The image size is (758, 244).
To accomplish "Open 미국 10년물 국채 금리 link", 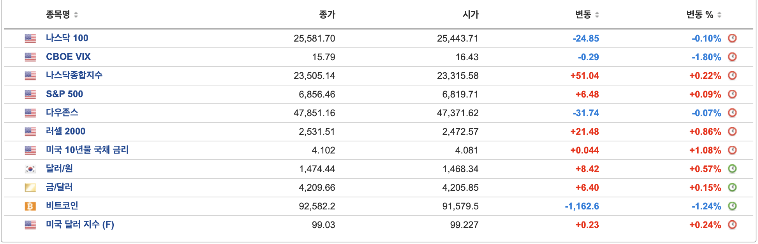I will [87, 150].
